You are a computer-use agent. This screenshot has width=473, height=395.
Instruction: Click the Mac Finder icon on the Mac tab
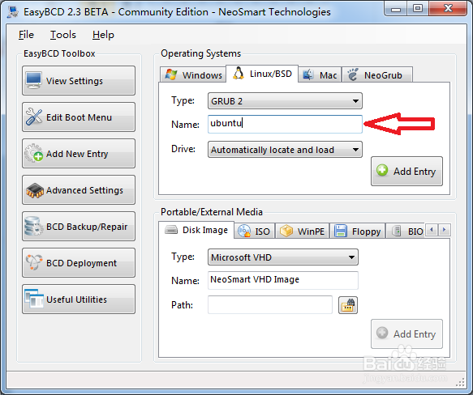pyautogui.click(x=308, y=74)
